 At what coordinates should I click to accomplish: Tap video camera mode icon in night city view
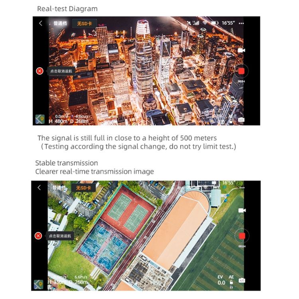[242, 50]
